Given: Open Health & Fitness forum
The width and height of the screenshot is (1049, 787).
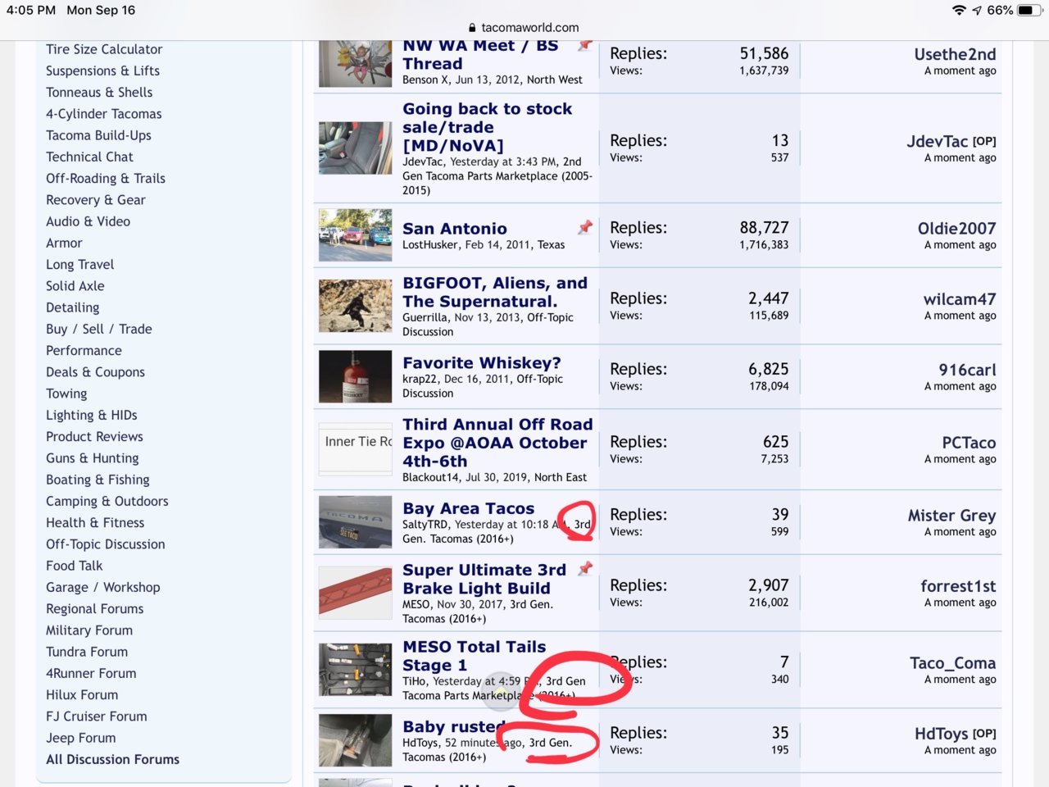Looking at the screenshot, I should 95,522.
